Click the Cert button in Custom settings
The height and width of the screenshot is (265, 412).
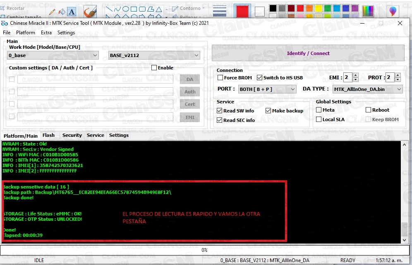189,104
